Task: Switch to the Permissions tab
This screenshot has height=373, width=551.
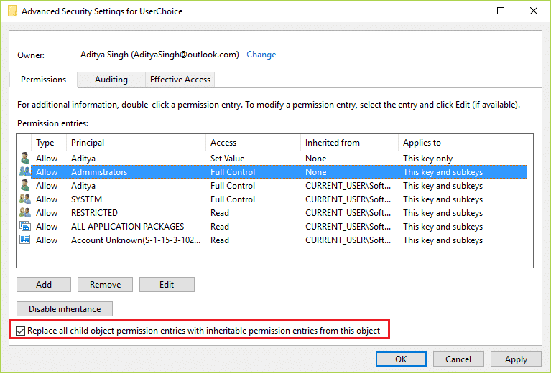Action: click(x=43, y=80)
